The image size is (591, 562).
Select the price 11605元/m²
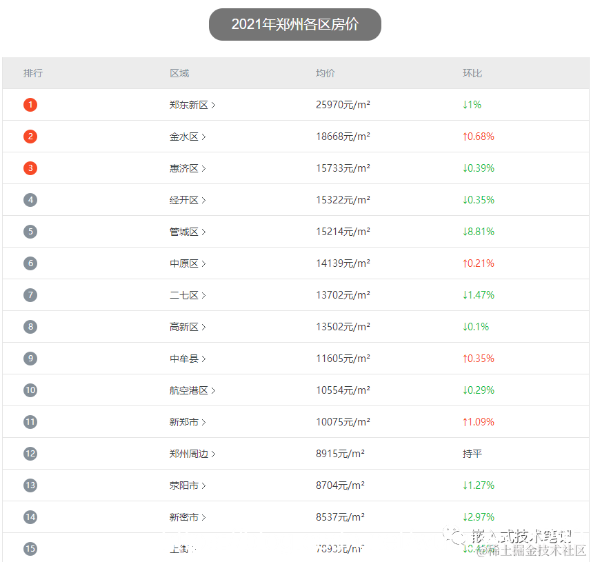click(x=343, y=358)
